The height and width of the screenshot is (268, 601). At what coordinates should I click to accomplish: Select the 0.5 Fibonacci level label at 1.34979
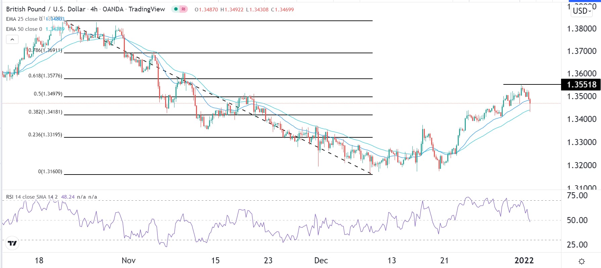click(48, 94)
